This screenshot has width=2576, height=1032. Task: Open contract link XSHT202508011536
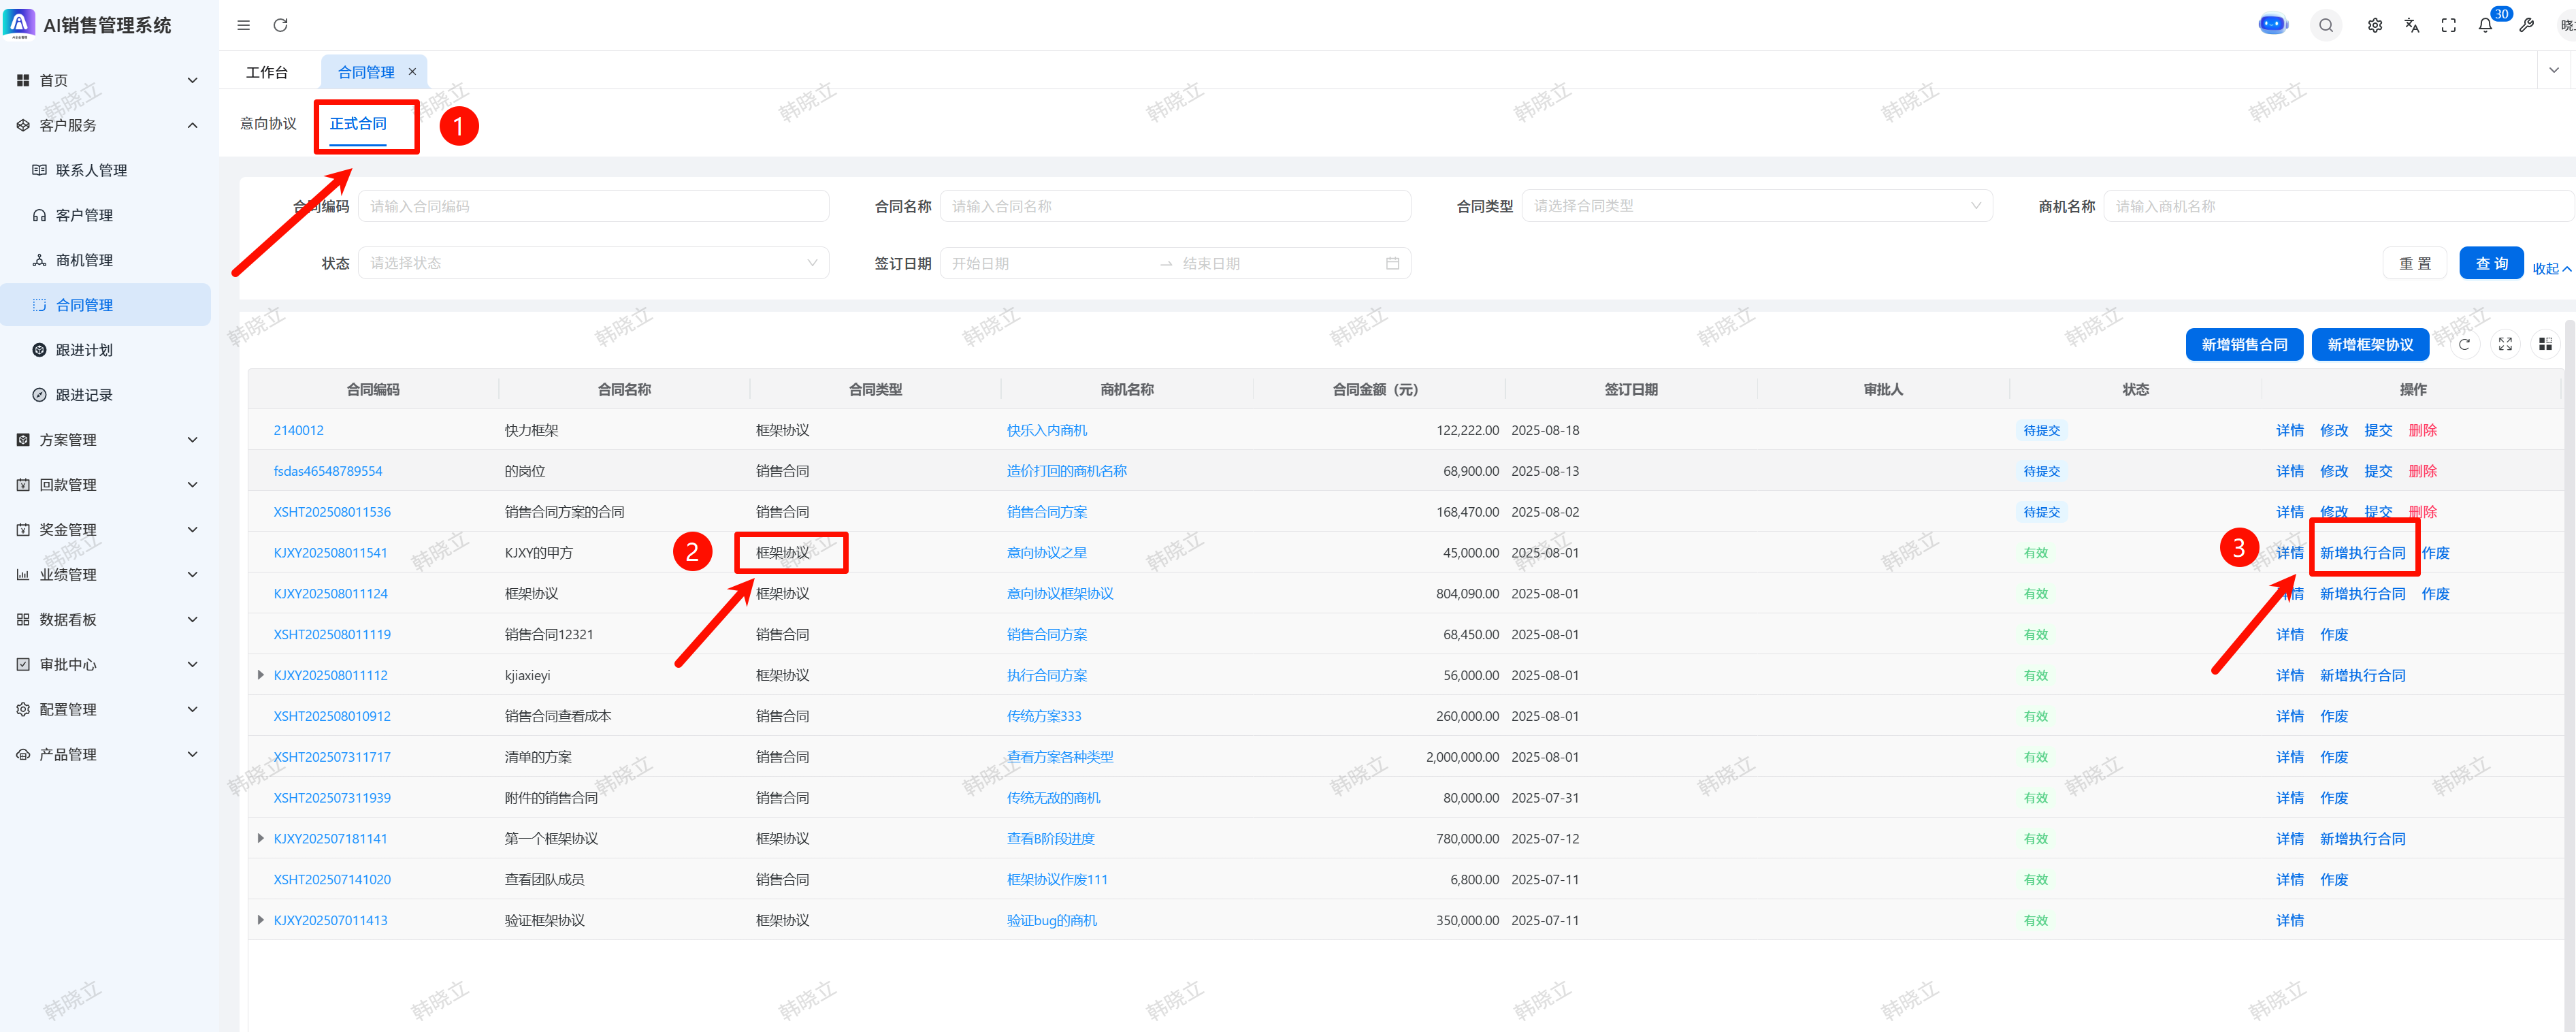coord(332,512)
